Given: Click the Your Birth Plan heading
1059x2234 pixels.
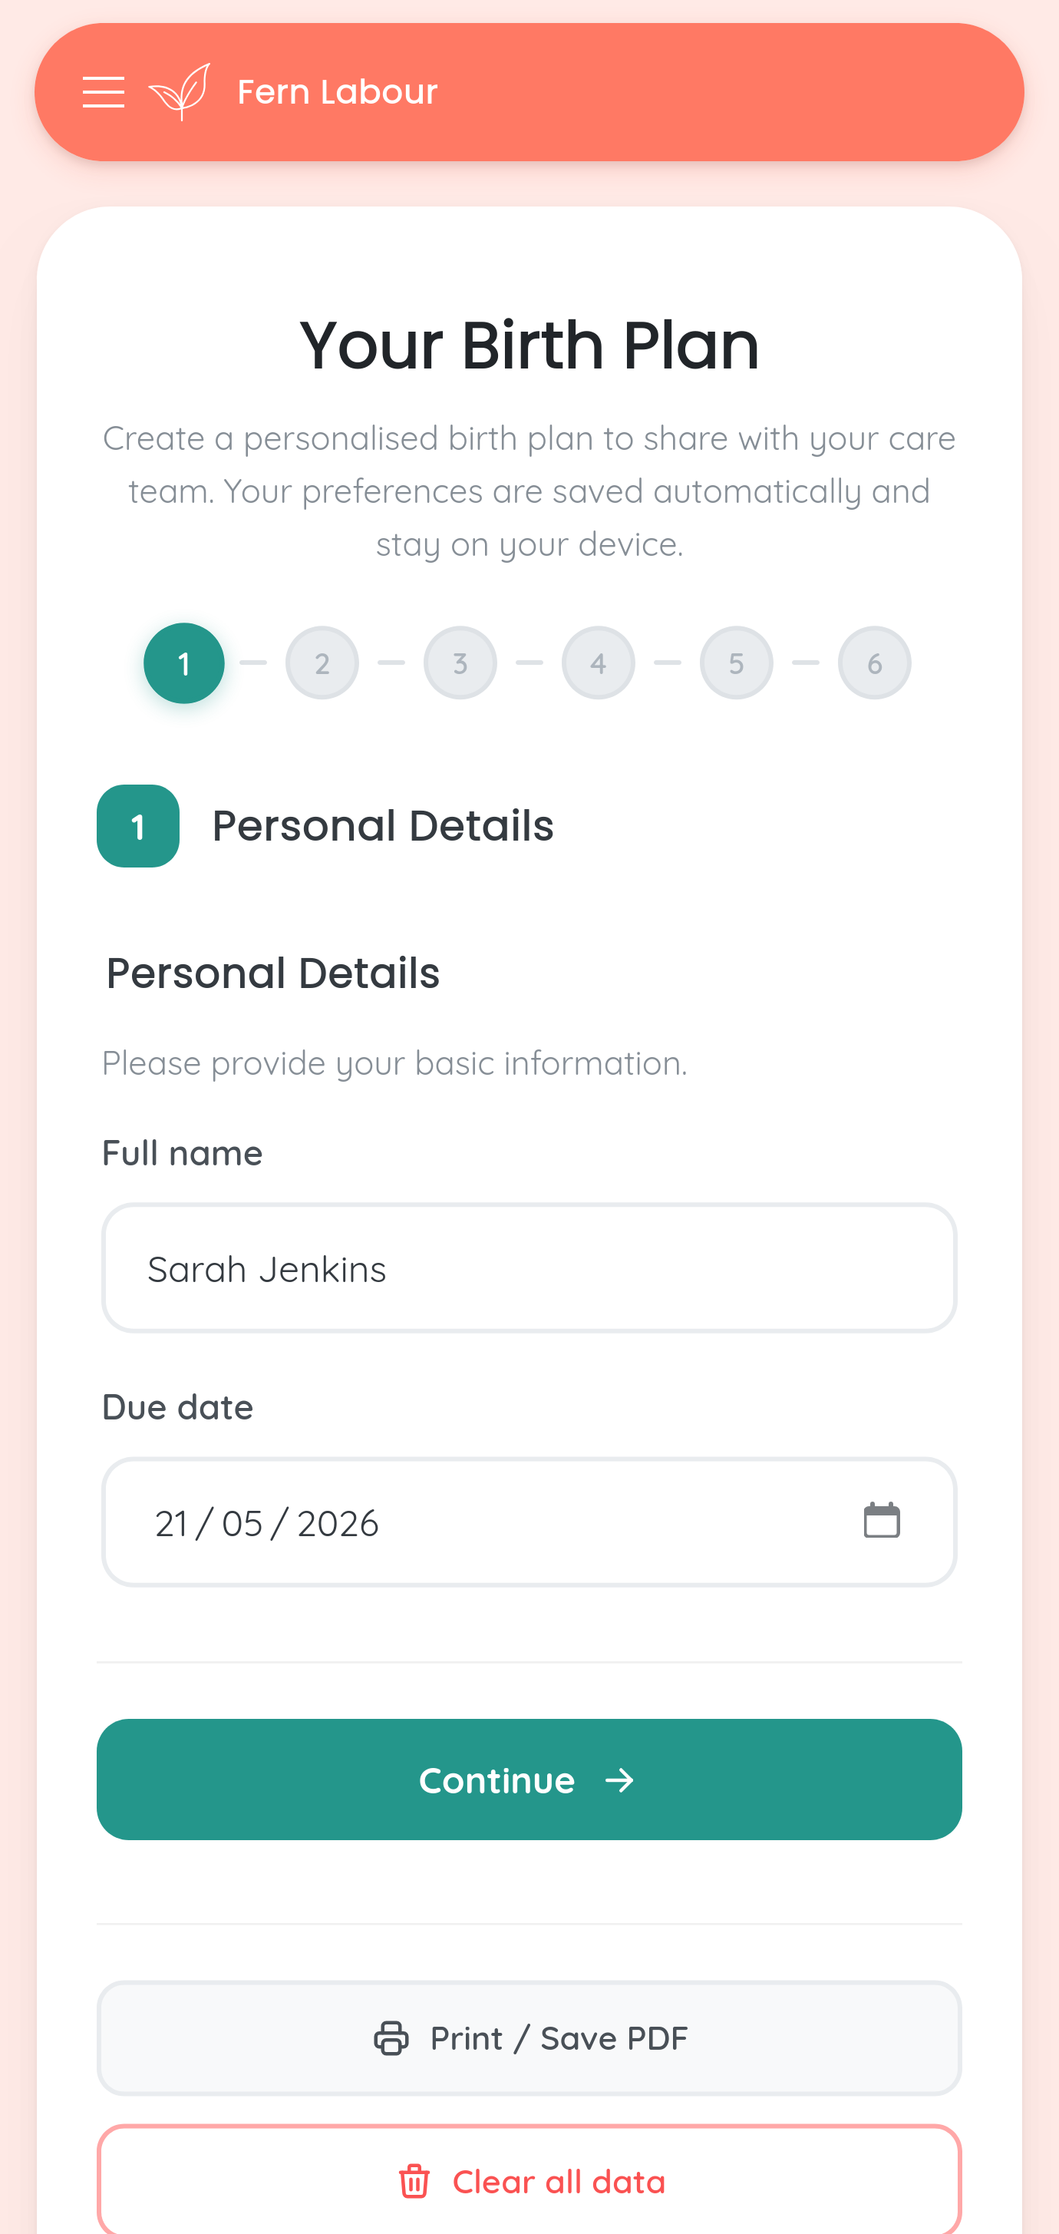Looking at the screenshot, I should pos(529,344).
